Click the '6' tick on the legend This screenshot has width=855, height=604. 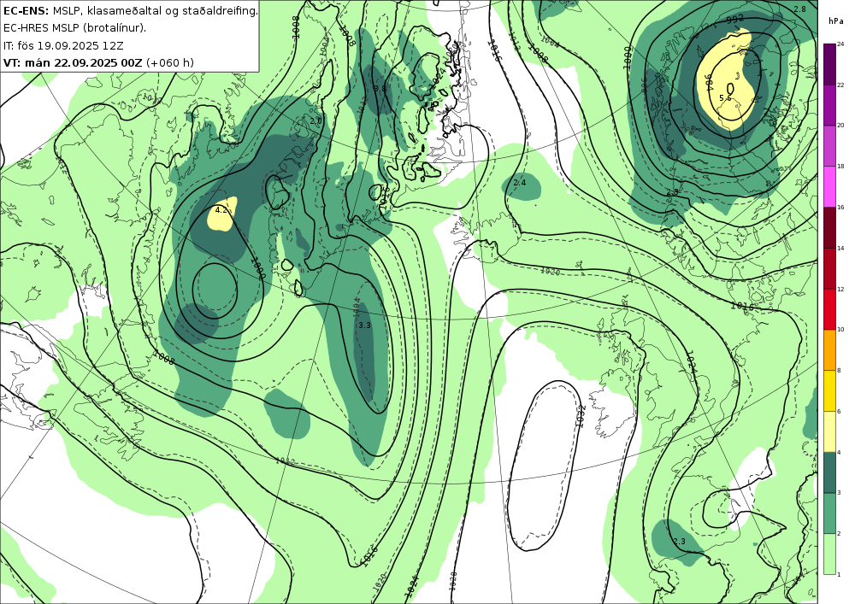pyautogui.click(x=840, y=411)
